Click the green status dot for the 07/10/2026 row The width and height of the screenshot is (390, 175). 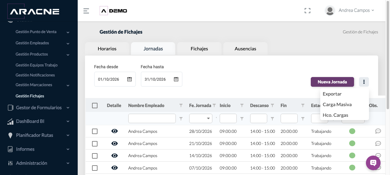352,168
